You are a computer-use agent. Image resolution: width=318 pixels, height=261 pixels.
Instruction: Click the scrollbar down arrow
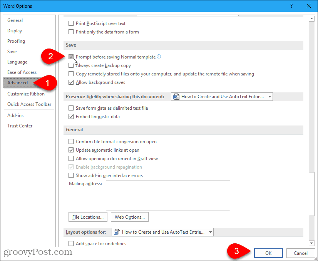click(x=311, y=243)
